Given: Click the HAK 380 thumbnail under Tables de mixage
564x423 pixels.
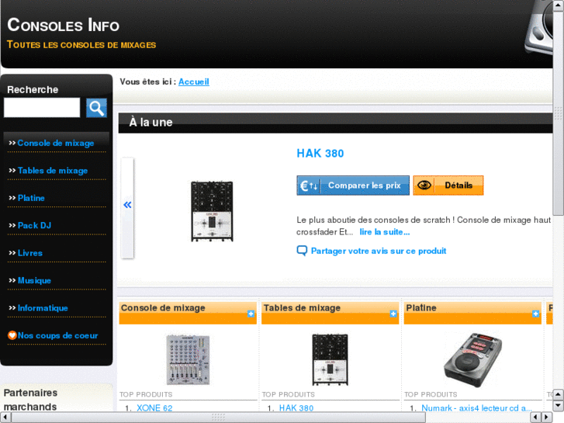Looking at the screenshot, I should 330,359.
